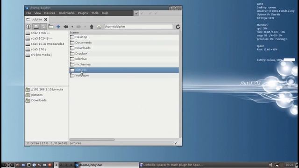The image size is (299, 168).
Task: Open the antiX start menu button
Action: (8, 165)
